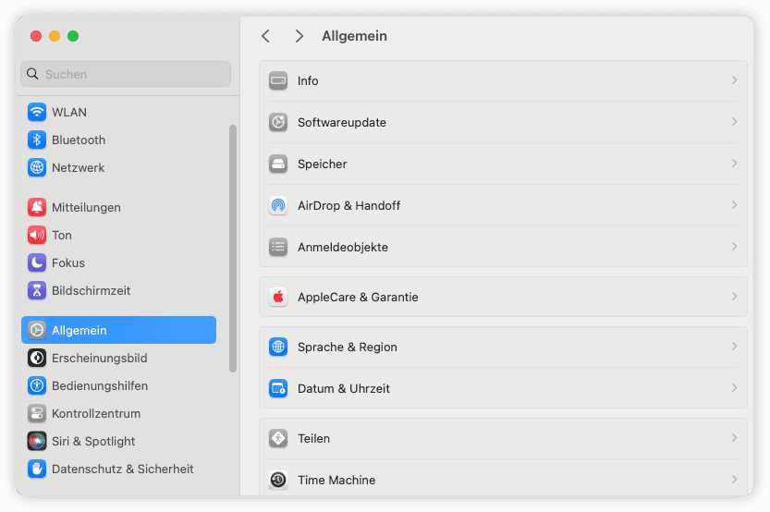Click the Allgemein gear icon in sidebar
This screenshot has width=770, height=512.
(x=37, y=330)
